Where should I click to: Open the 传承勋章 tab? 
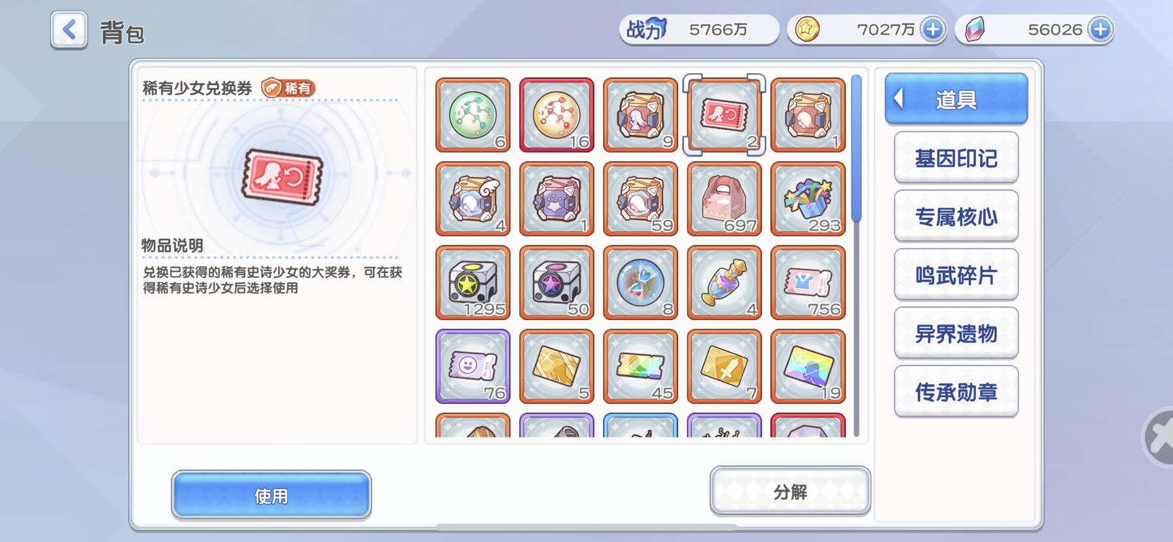[956, 391]
